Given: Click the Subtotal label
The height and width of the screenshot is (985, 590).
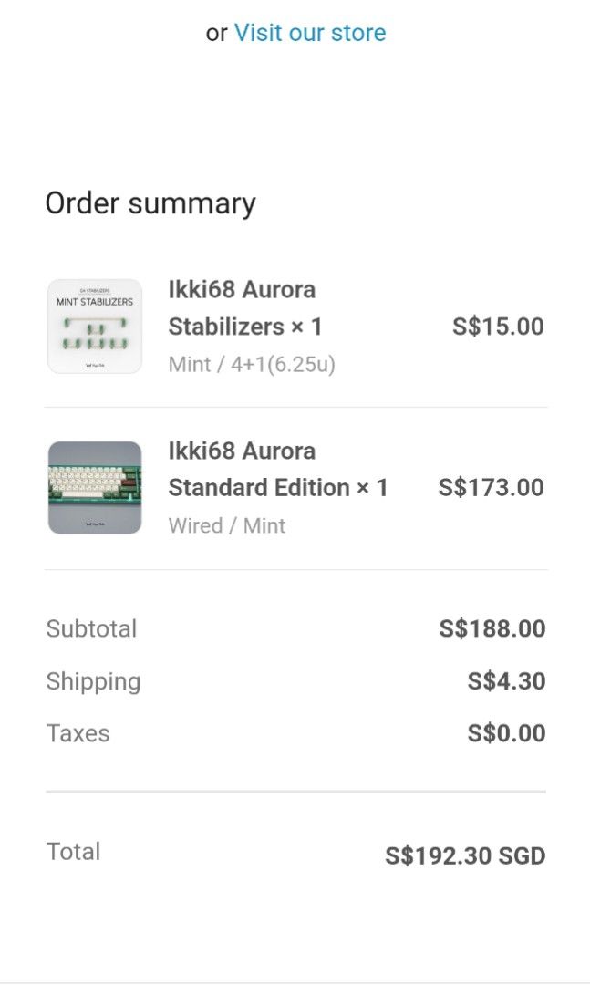Looking at the screenshot, I should (91, 628).
